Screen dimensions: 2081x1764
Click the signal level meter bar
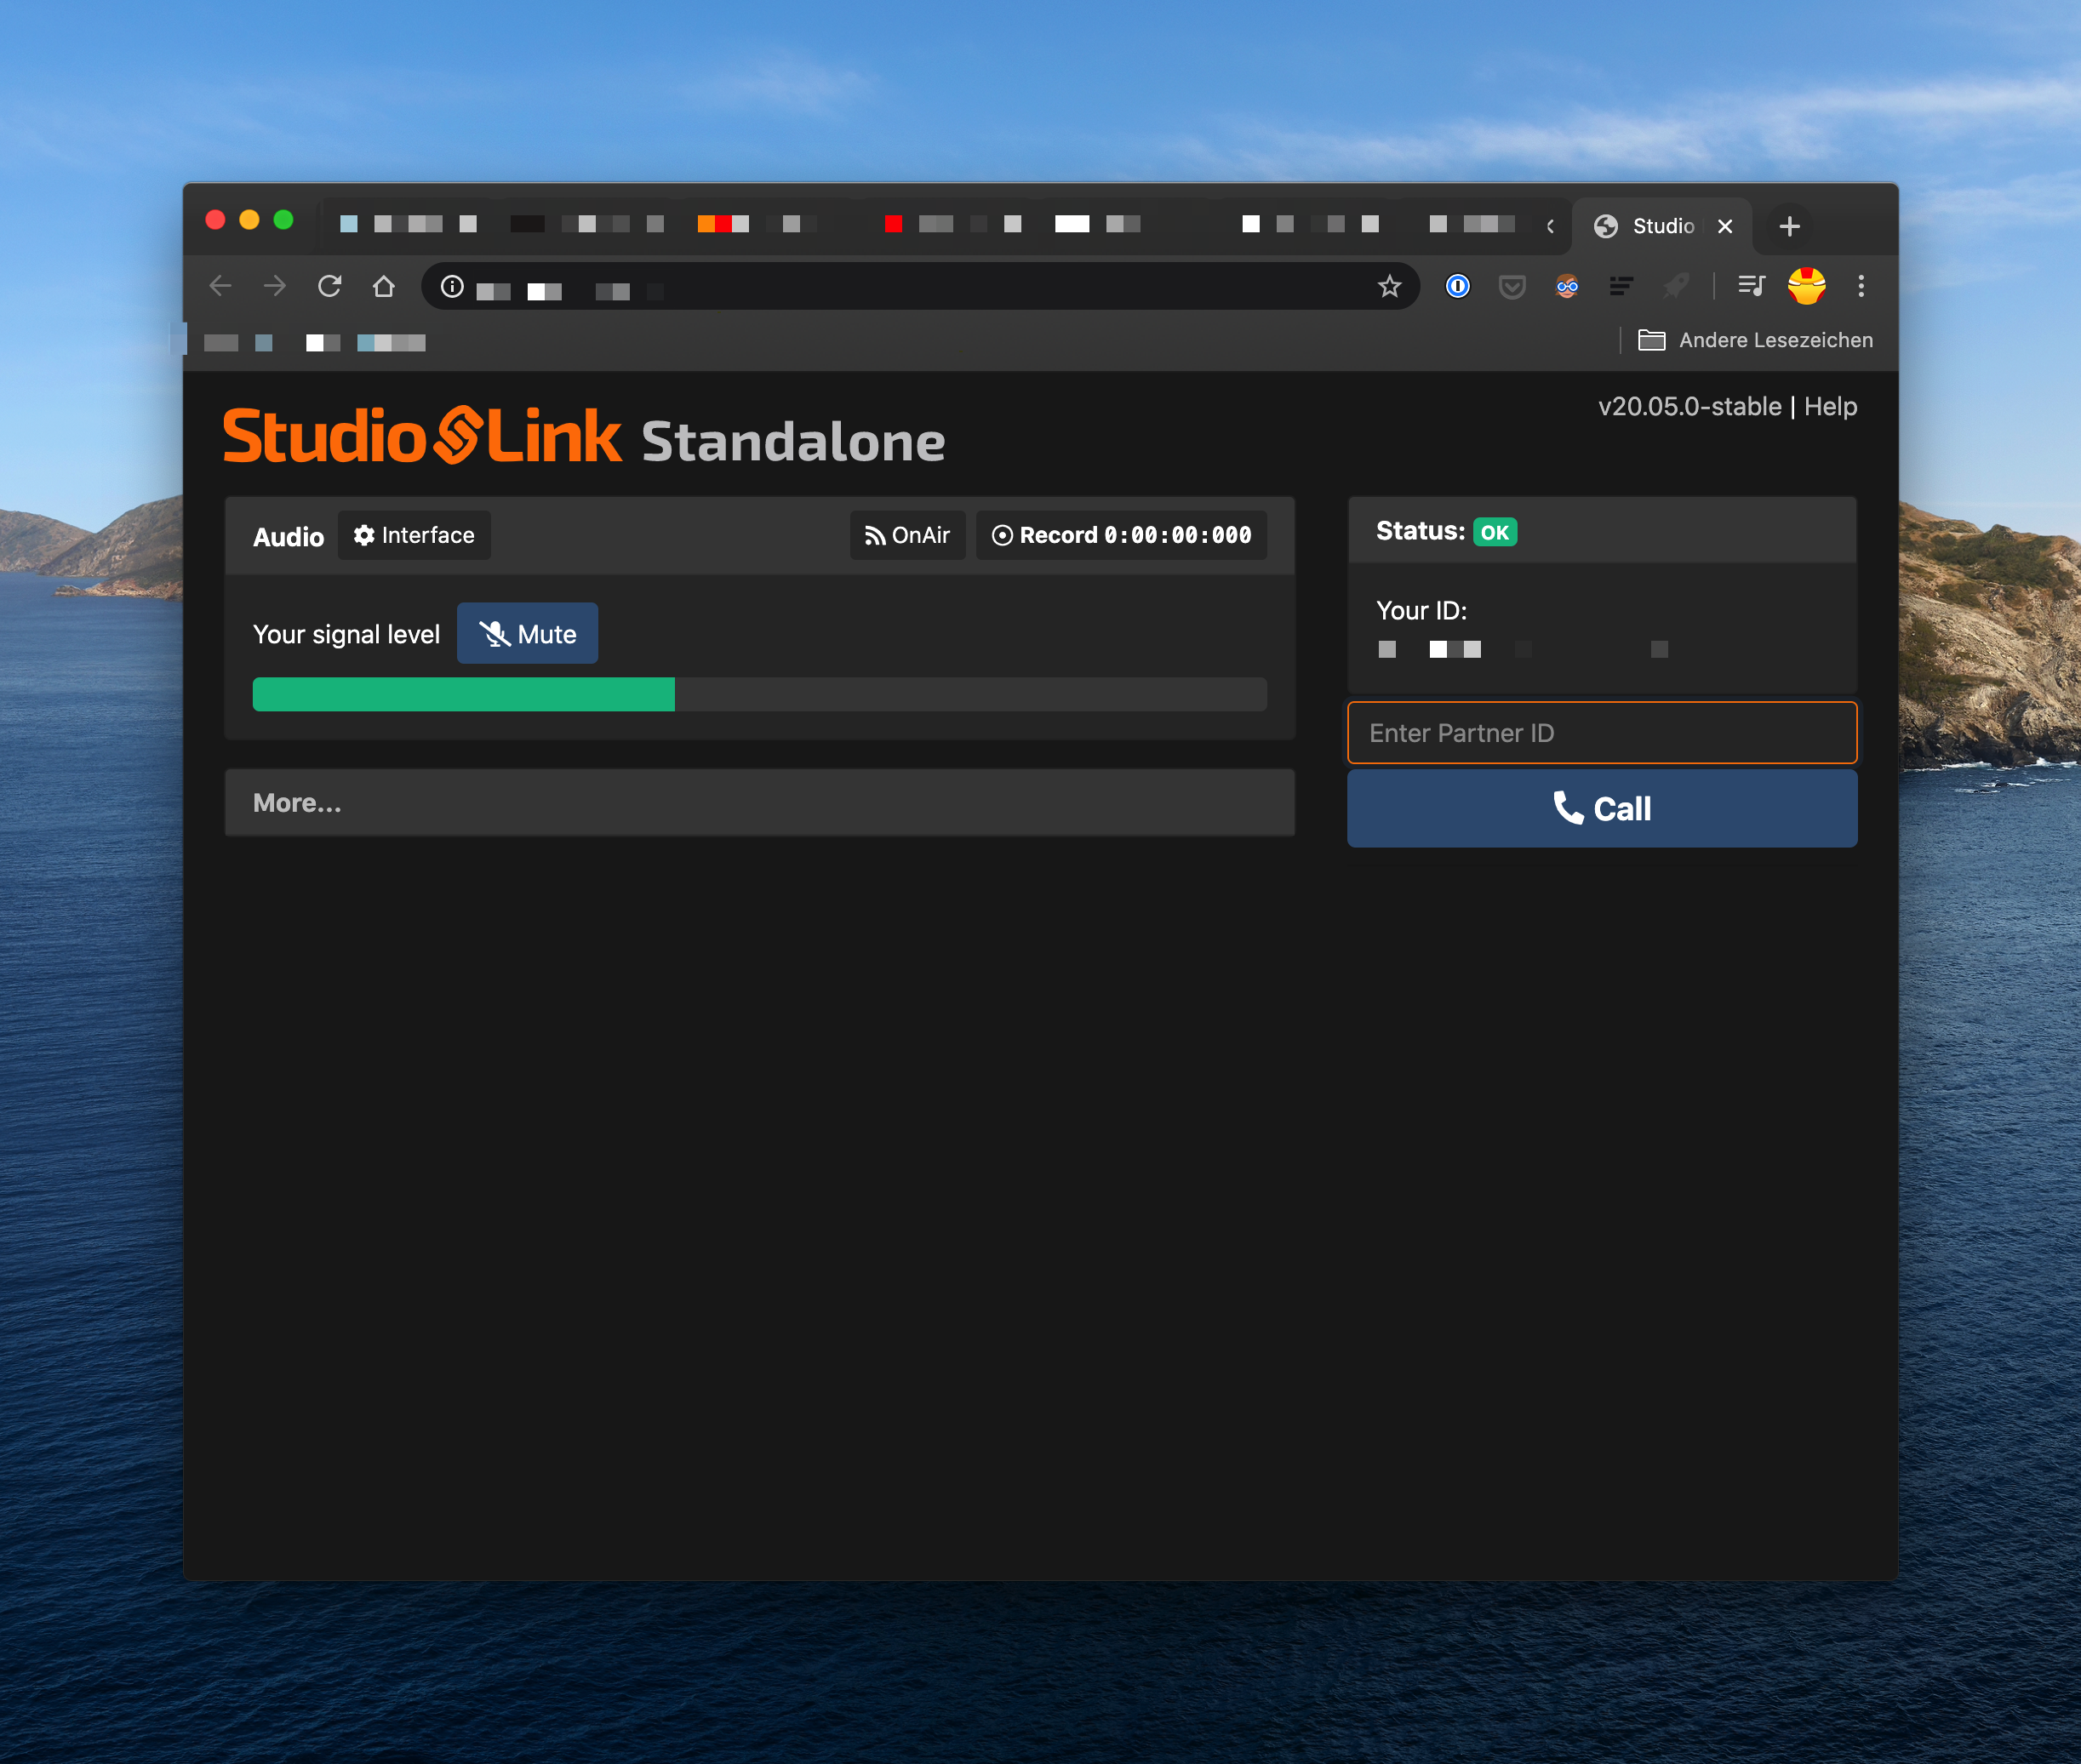pyautogui.click(x=759, y=694)
